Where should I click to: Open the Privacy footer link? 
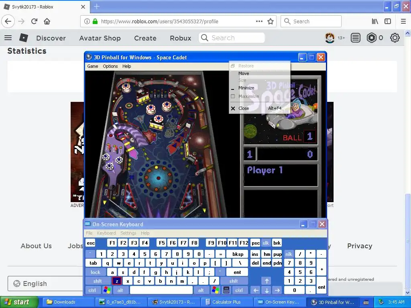click(360, 246)
